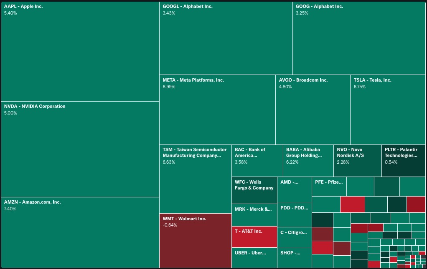The height and width of the screenshot is (269, 427).
Task: Select the GOOGL - Alphabet Inc. tile
Action: pyautogui.click(x=226, y=38)
